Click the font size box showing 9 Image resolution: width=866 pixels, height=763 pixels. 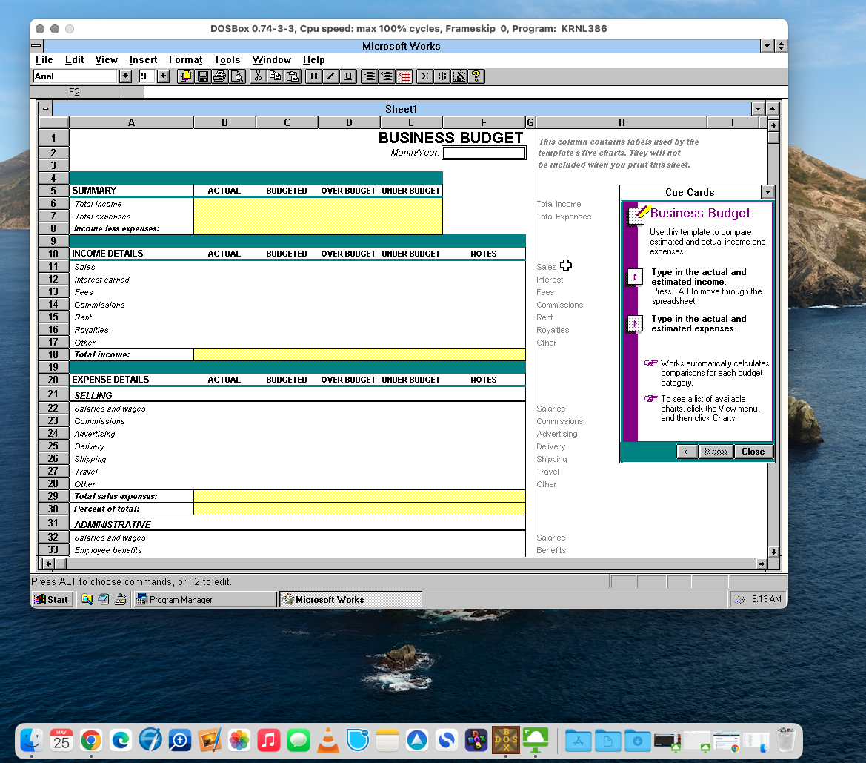coord(147,76)
